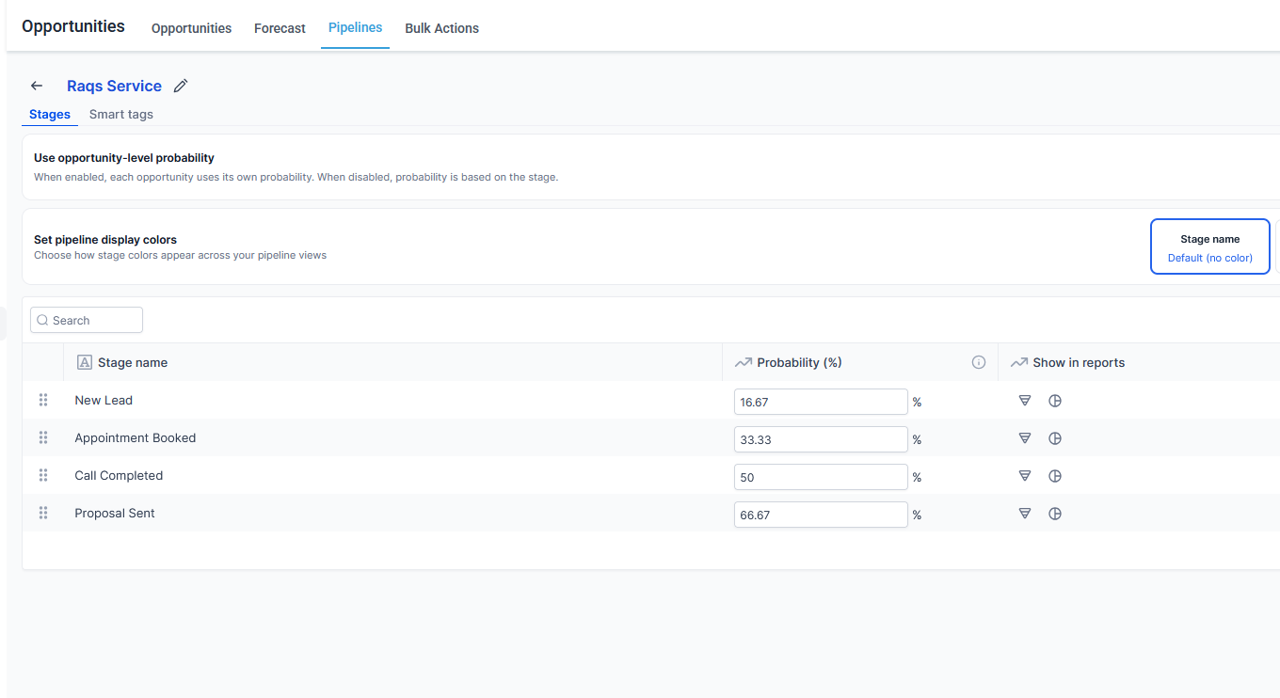Toggle pie chart icon for Call Completed
Screen dimensions: 1280x698
tap(1055, 476)
